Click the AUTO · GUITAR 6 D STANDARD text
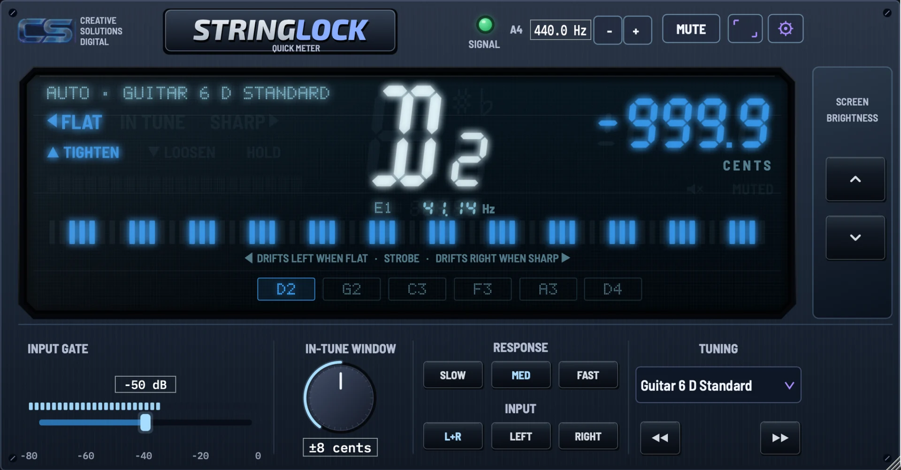Image resolution: width=901 pixels, height=470 pixels. (x=188, y=93)
